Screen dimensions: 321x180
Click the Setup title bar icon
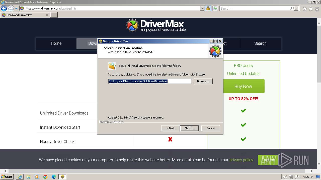[100, 41]
